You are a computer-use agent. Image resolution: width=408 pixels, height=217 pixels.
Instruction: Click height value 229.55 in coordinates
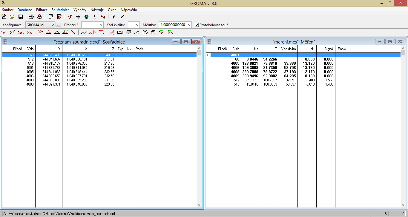click(x=109, y=84)
